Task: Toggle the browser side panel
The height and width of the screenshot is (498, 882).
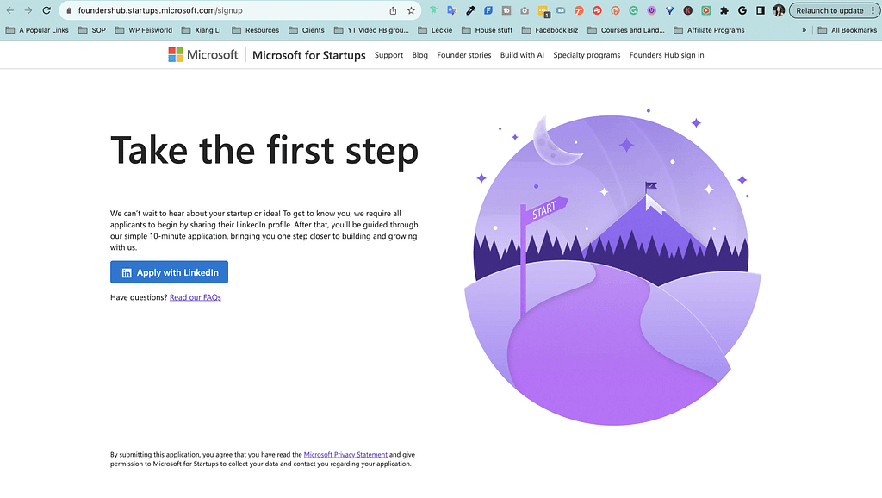Action: click(761, 10)
